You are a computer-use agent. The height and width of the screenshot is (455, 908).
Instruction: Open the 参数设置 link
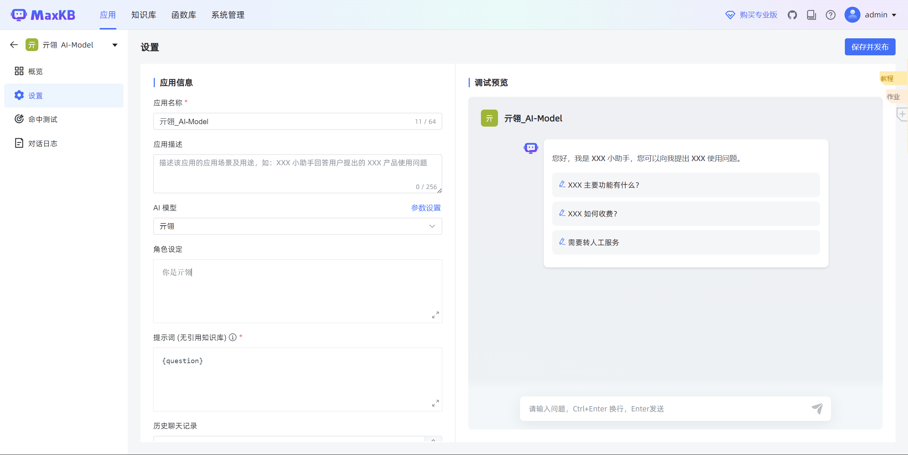[x=426, y=208]
